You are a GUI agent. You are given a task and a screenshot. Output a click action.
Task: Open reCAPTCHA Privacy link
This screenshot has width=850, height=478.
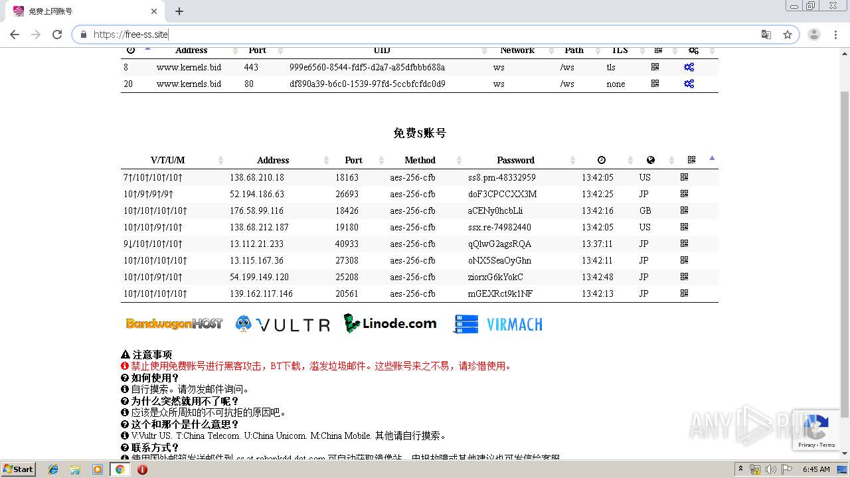pyautogui.click(x=807, y=445)
